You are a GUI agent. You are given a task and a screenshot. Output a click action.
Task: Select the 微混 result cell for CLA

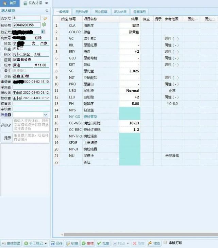click(130, 25)
